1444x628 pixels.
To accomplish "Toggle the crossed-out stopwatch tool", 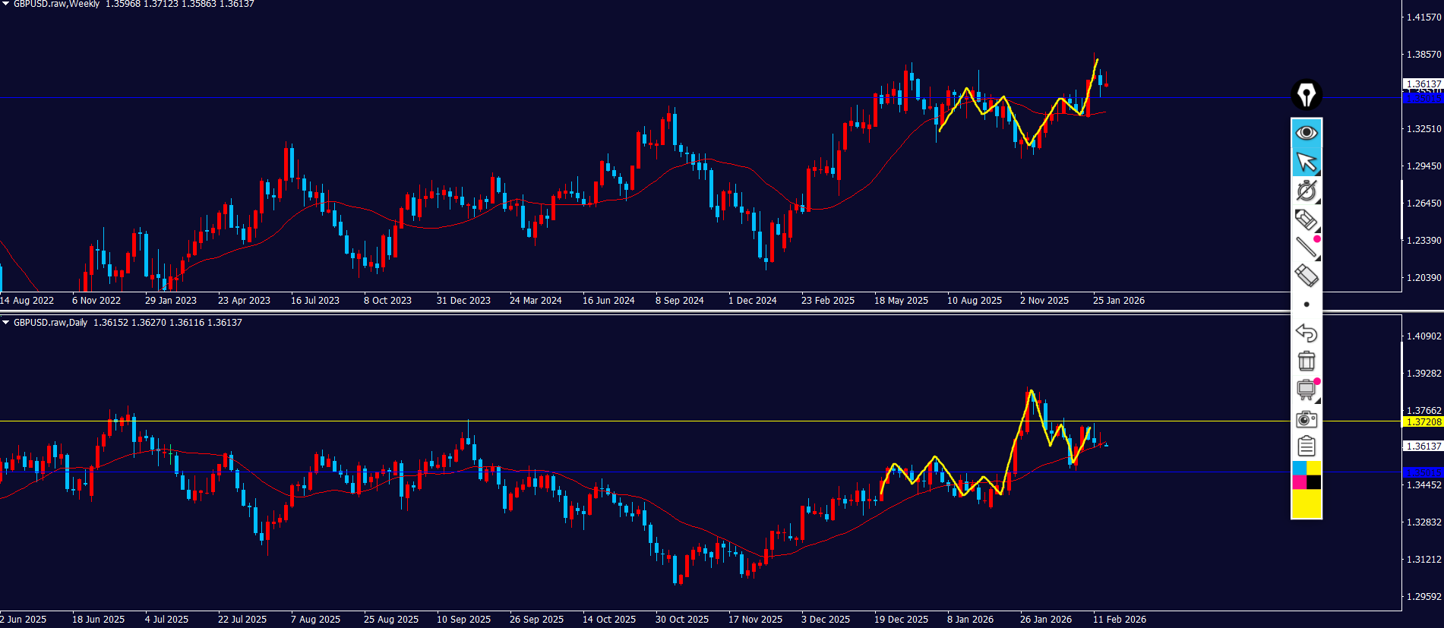I will tap(1306, 191).
